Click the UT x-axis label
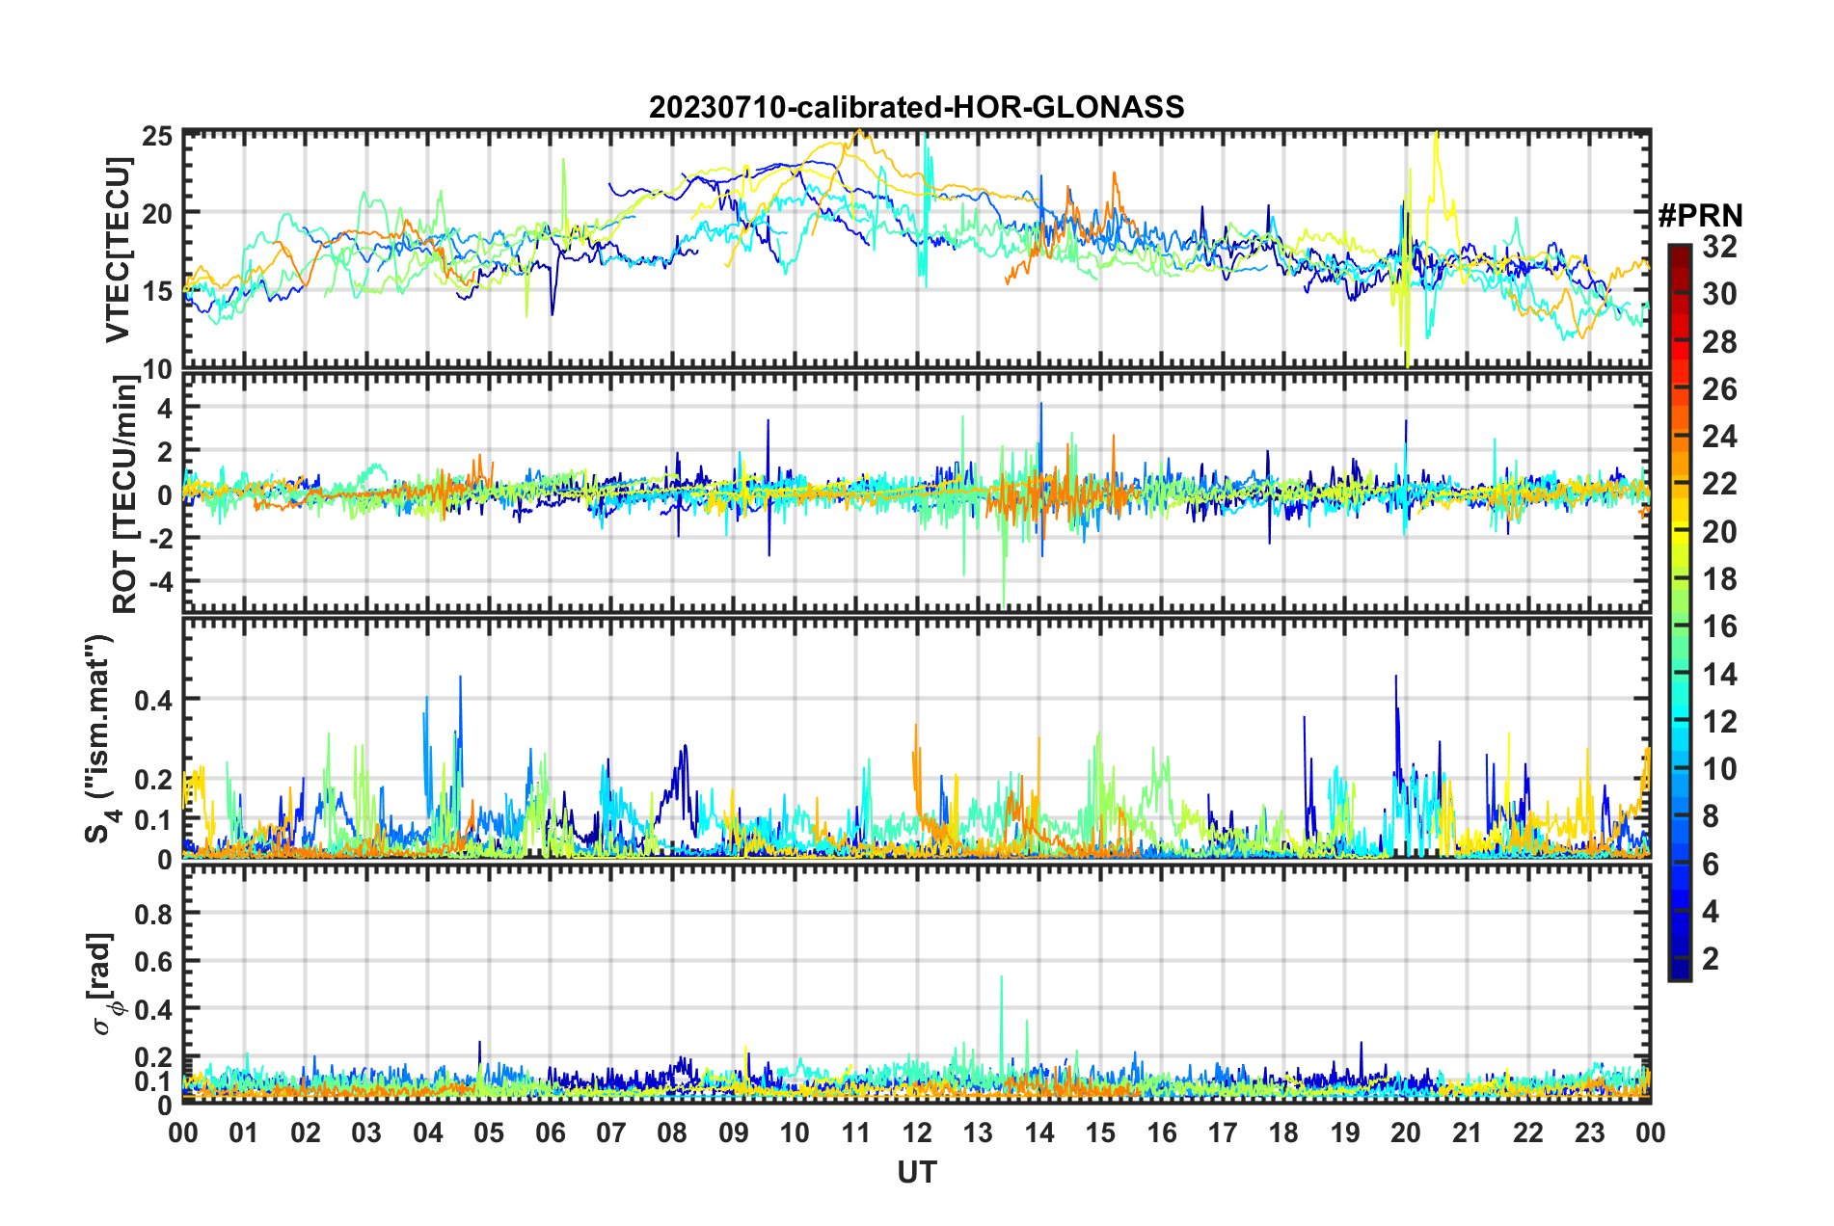 point(916,1172)
